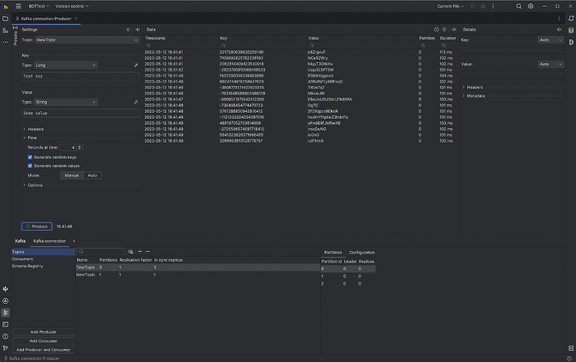Open the Database tool window icon
Viewport: 576px width, 362px height.
pyautogui.click(x=571, y=31)
